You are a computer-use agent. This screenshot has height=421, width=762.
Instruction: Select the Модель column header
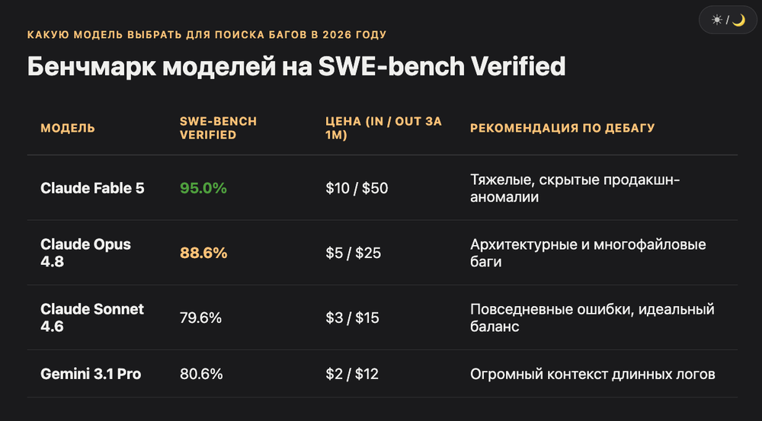[68, 128]
